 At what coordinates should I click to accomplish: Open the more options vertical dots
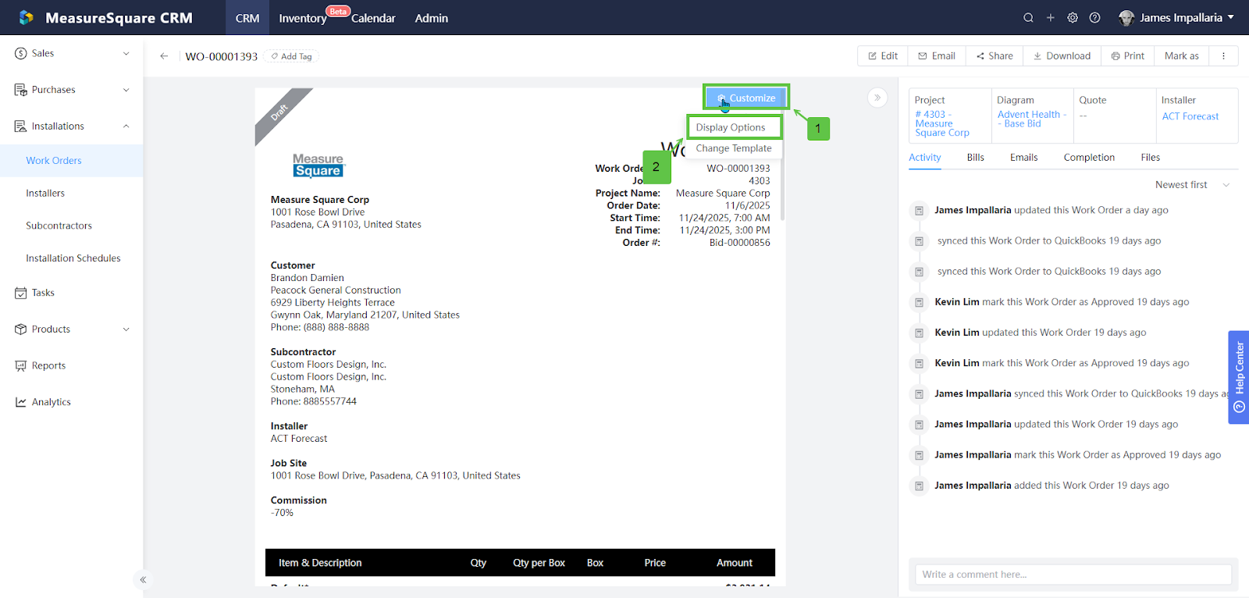pos(1223,56)
